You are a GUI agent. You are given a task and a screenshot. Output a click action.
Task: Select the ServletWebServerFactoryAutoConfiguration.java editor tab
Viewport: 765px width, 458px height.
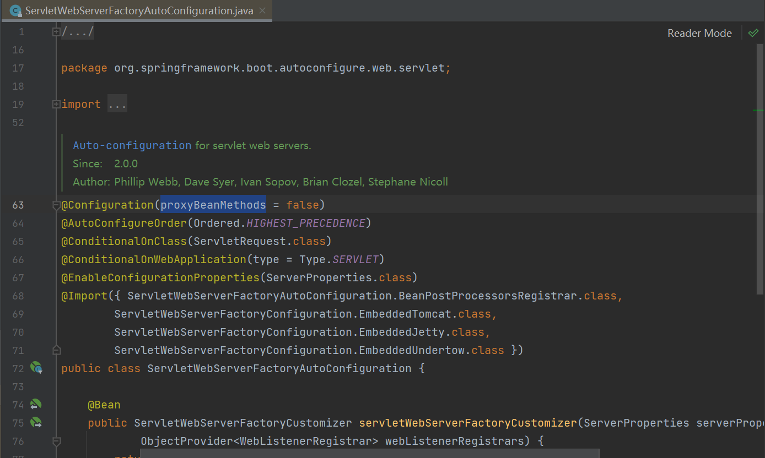(x=137, y=10)
